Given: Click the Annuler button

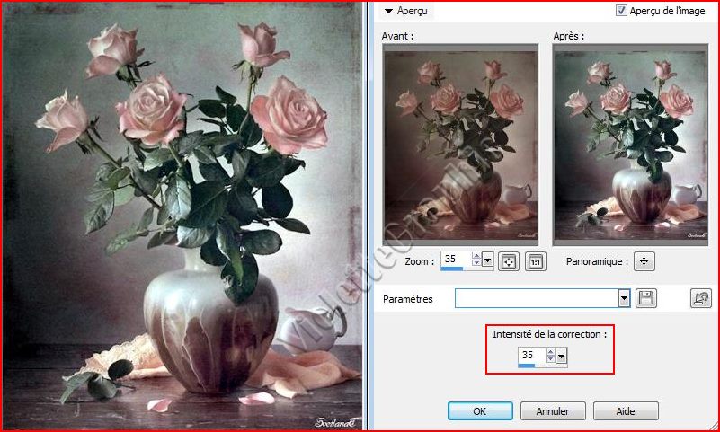Looking at the screenshot, I should click(554, 410).
